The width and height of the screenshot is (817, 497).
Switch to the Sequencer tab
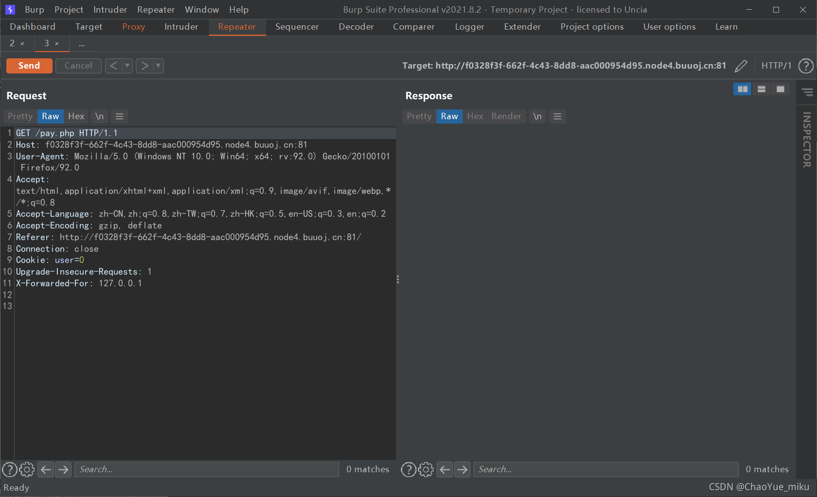[x=297, y=27]
